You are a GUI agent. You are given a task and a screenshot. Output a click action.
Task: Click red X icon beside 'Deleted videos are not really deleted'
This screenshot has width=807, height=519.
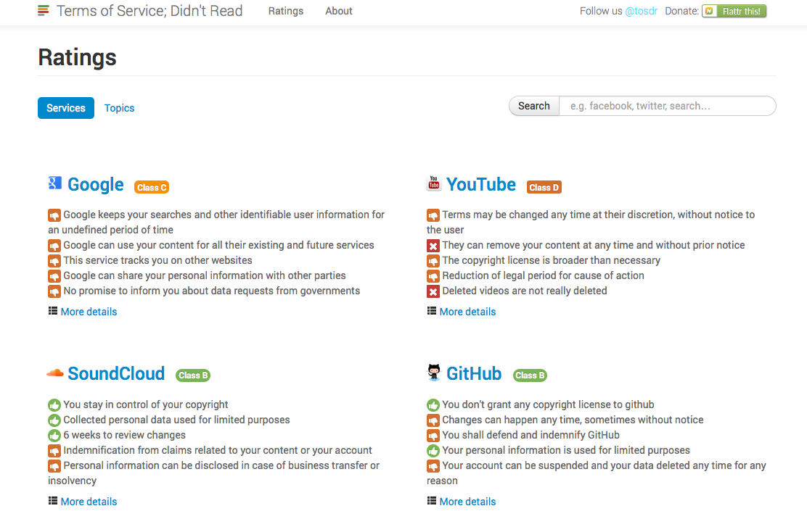tap(433, 291)
